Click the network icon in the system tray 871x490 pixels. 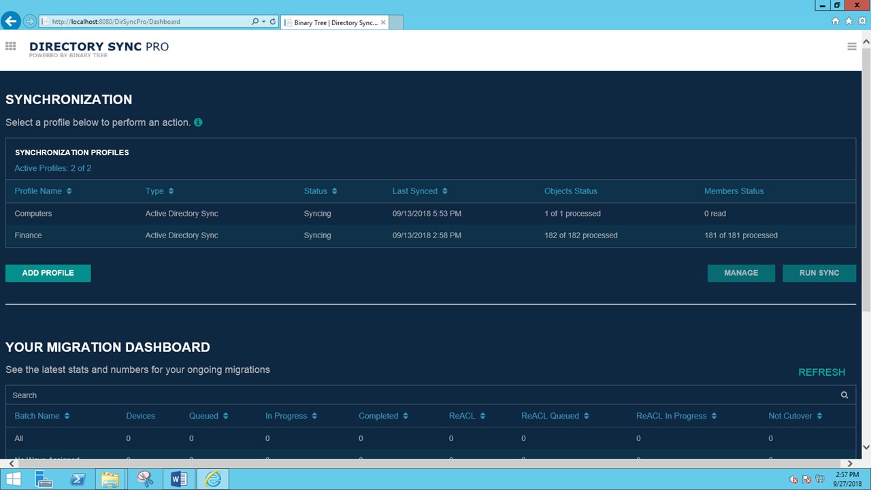[820, 479]
